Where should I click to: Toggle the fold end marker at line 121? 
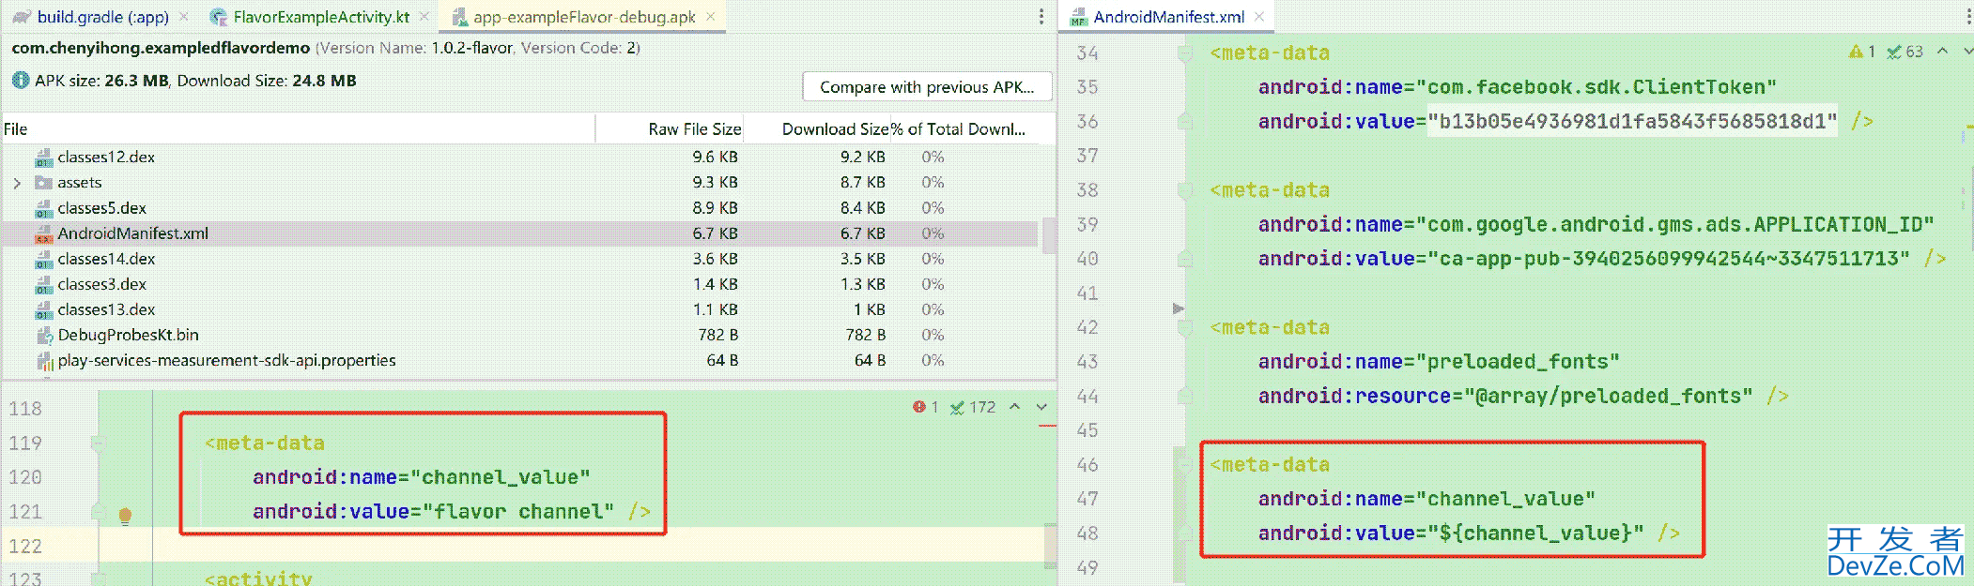98,511
